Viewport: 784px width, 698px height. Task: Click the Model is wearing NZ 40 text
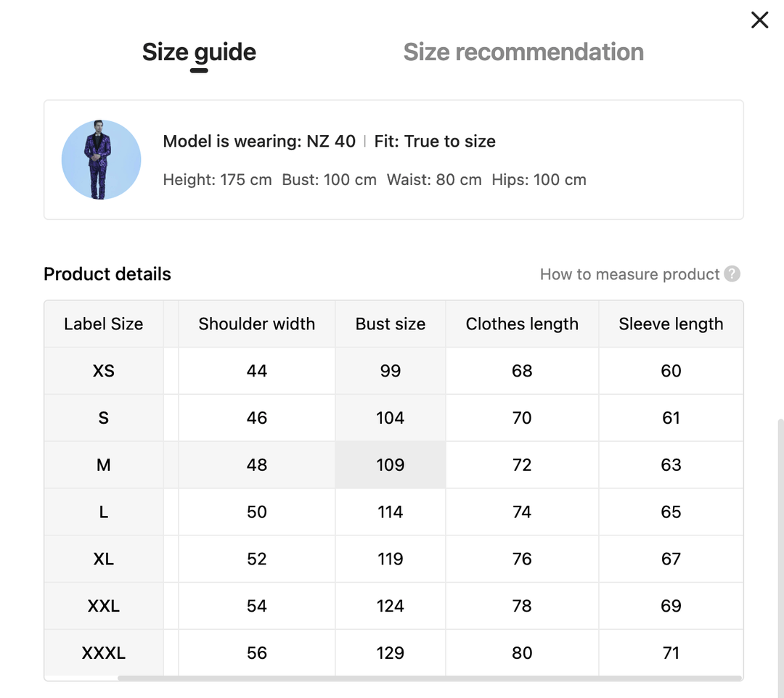[259, 141]
